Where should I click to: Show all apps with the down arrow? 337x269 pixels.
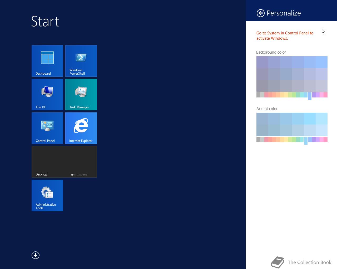[36, 255]
